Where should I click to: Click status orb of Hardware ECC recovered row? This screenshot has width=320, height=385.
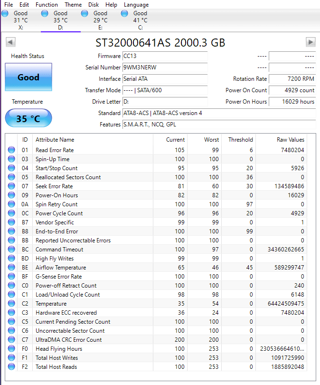tap(11, 313)
